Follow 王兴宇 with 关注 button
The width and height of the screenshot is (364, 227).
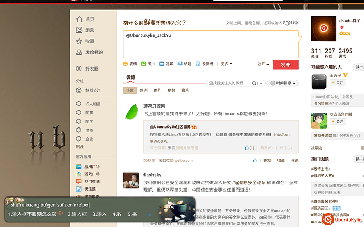(338, 83)
